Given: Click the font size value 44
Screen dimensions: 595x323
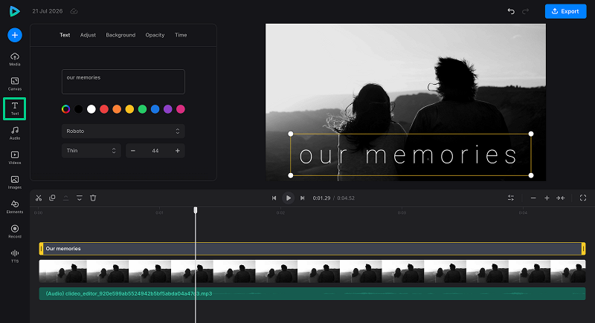Looking at the screenshot, I should (155, 151).
